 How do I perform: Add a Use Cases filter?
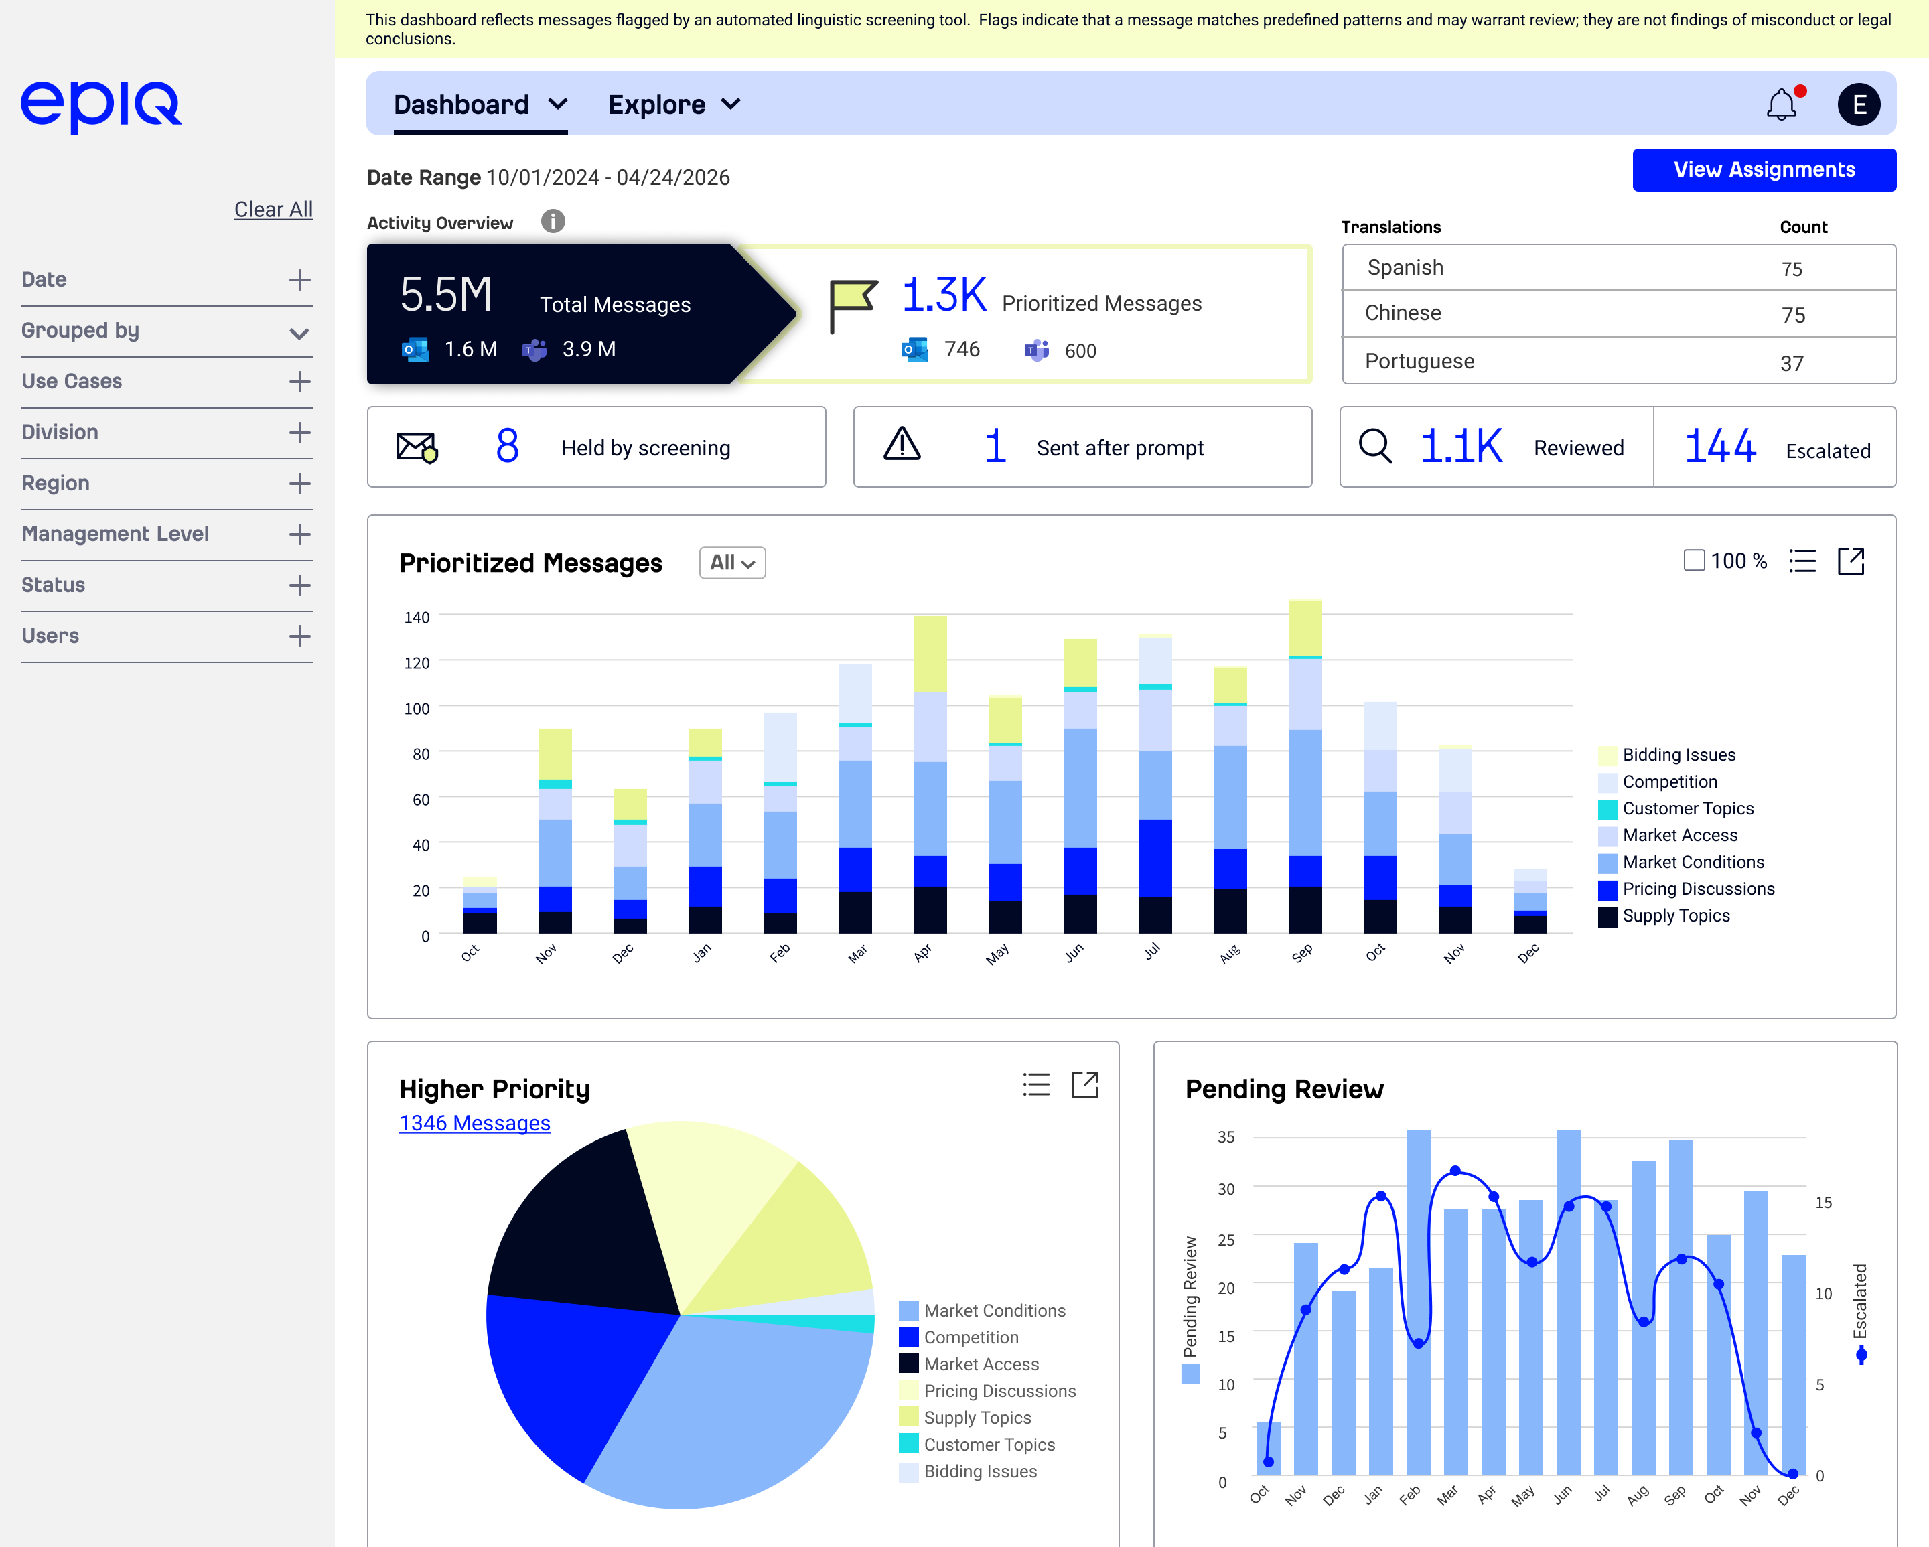[299, 382]
